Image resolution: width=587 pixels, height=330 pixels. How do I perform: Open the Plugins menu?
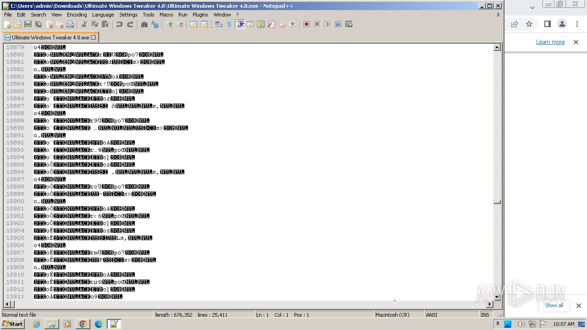[200, 15]
